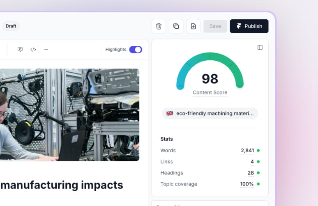Open the eco-friendly machining keyword pill
Image resolution: width=318 pixels, height=206 pixels.
point(210,113)
